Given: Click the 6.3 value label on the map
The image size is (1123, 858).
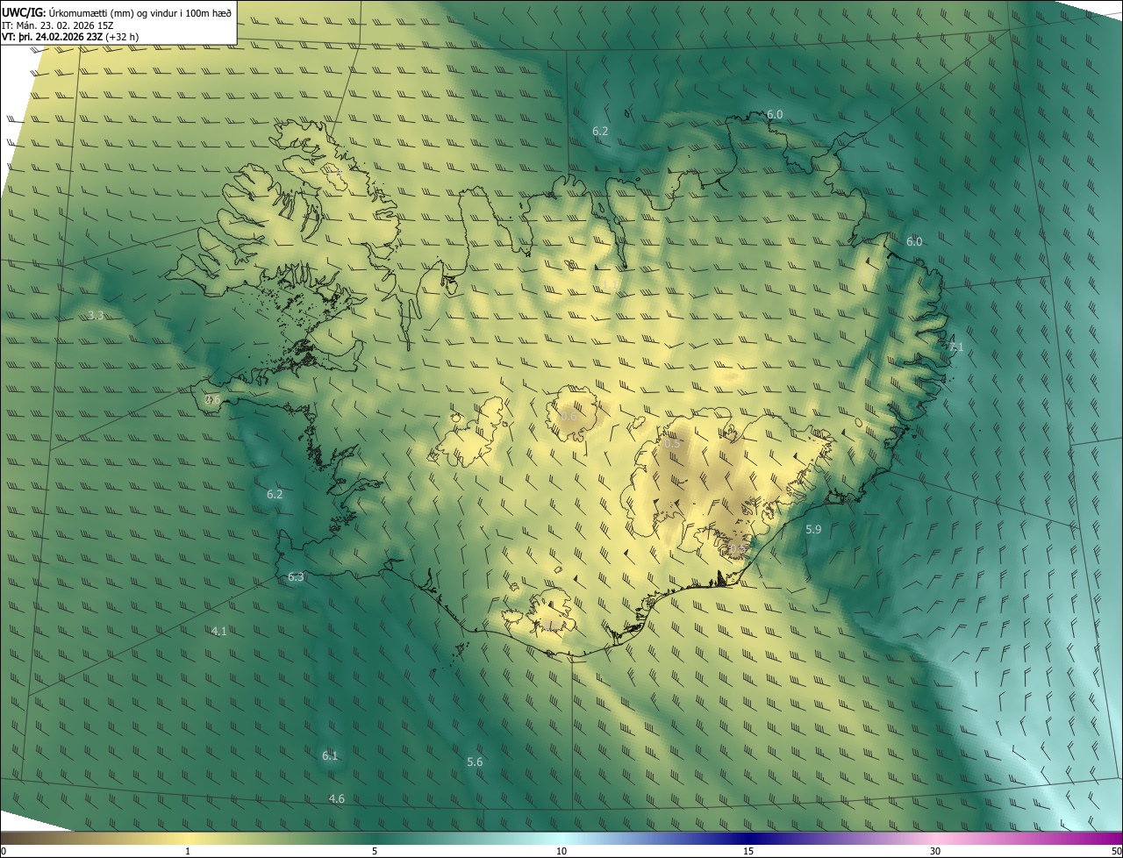Looking at the screenshot, I should click(296, 577).
